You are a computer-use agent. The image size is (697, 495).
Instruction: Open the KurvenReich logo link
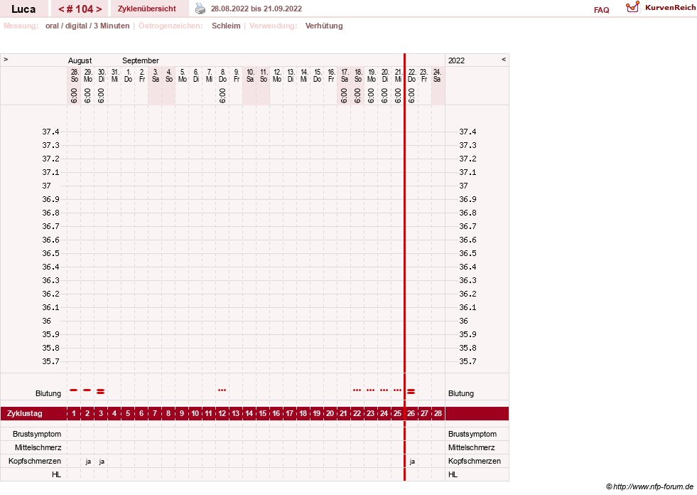click(x=661, y=8)
